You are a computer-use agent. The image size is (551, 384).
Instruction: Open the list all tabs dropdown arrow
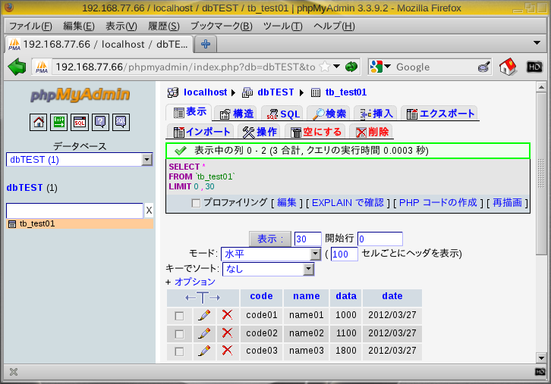coord(537,43)
